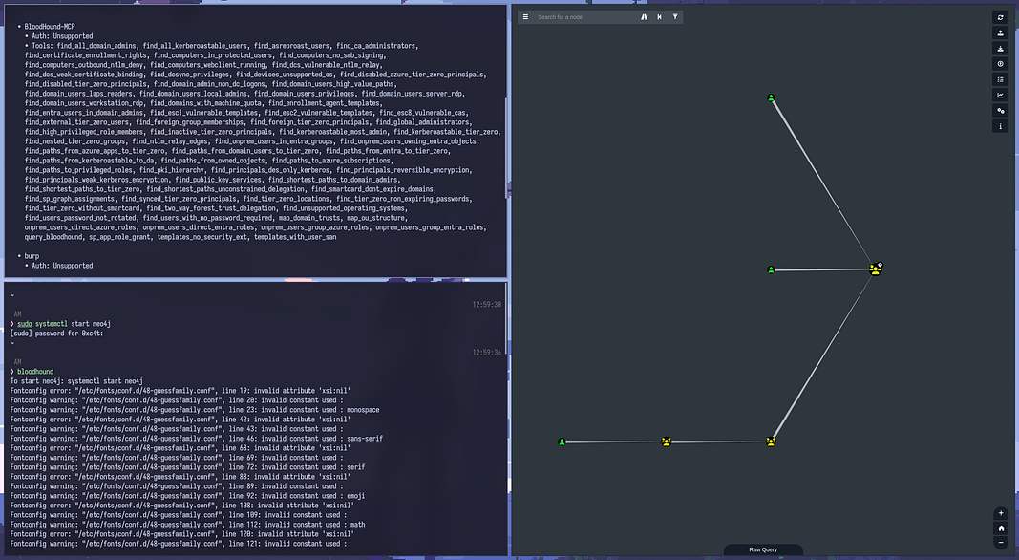Image resolution: width=1019 pixels, height=560 pixels.
Task: Click the 12:59:30 timestamp in terminal
Action: 487,305
